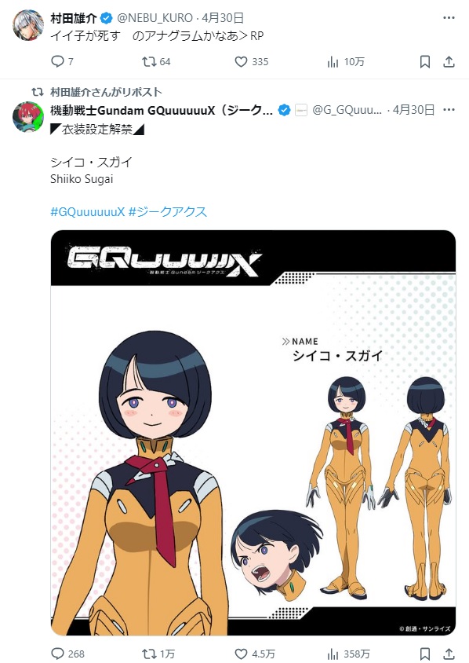Viewport: 469px width, 663px height.
Task: Open the @NEBU_KURO handle link
Action: (154, 18)
